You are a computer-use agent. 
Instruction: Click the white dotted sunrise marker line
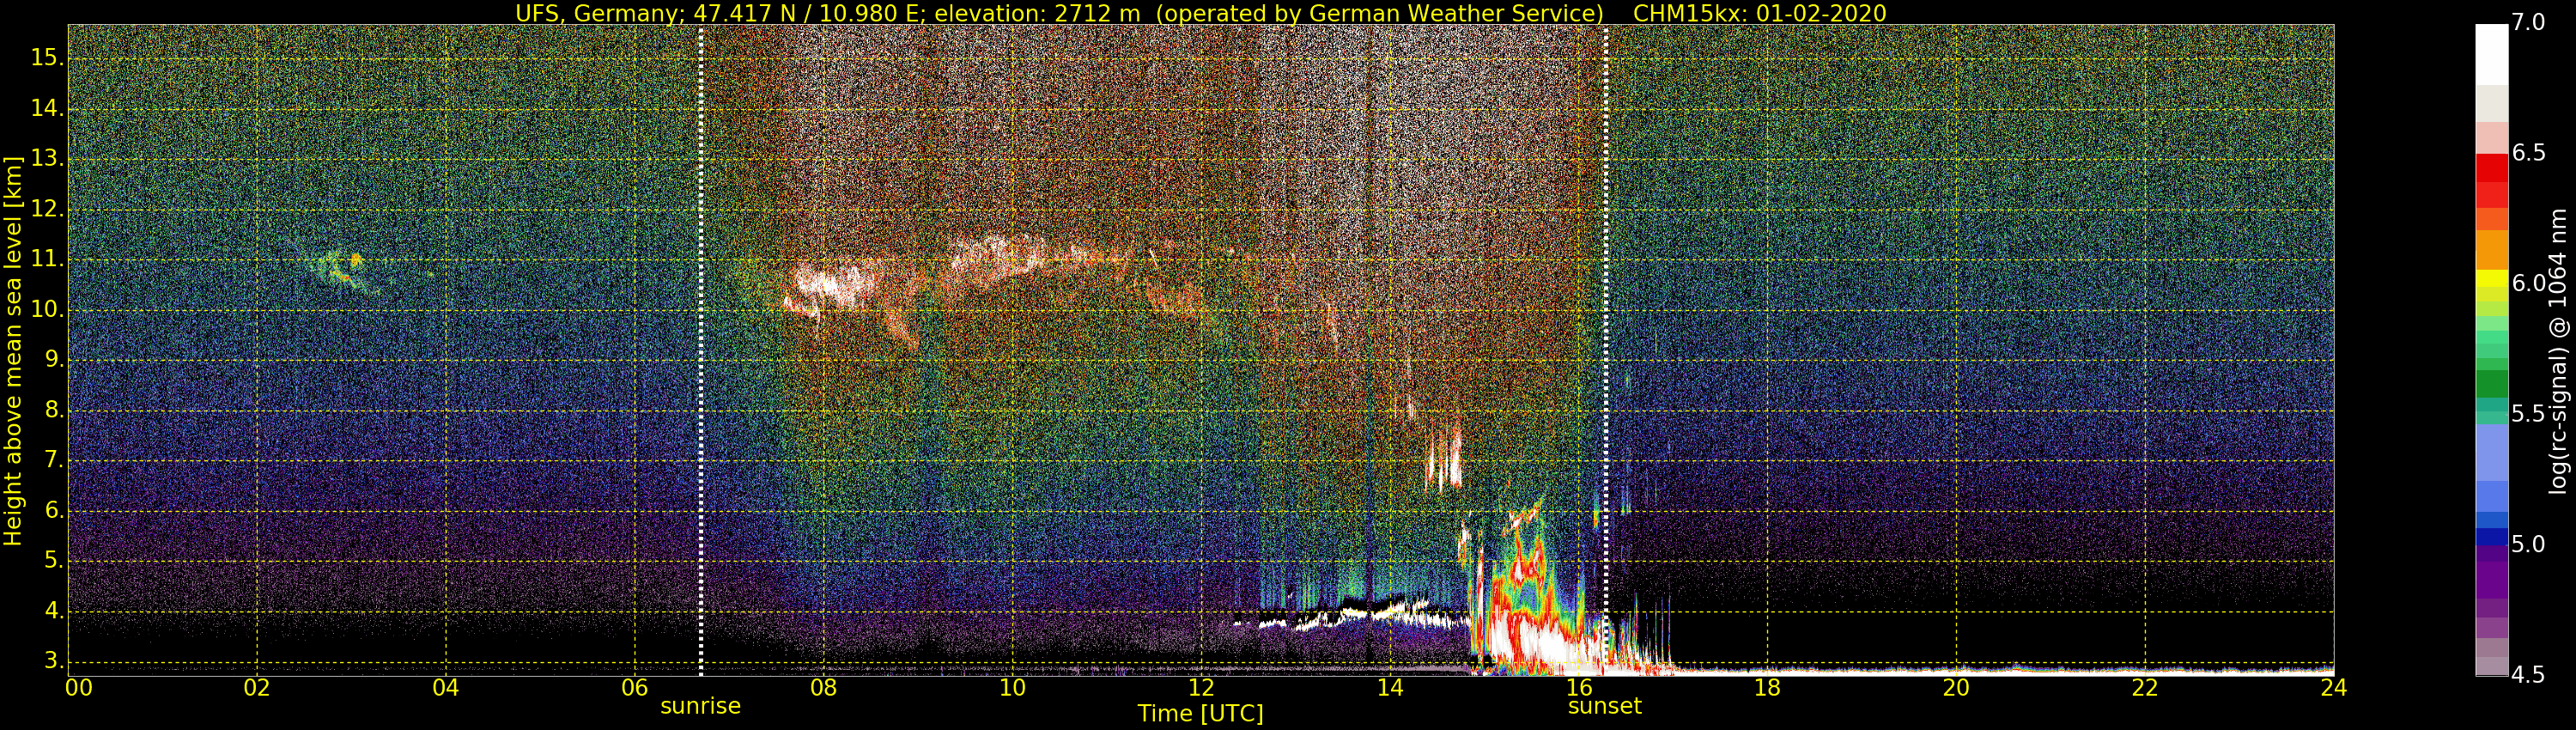(700, 350)
